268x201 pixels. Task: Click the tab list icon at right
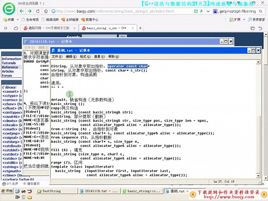tap(253, 28)
